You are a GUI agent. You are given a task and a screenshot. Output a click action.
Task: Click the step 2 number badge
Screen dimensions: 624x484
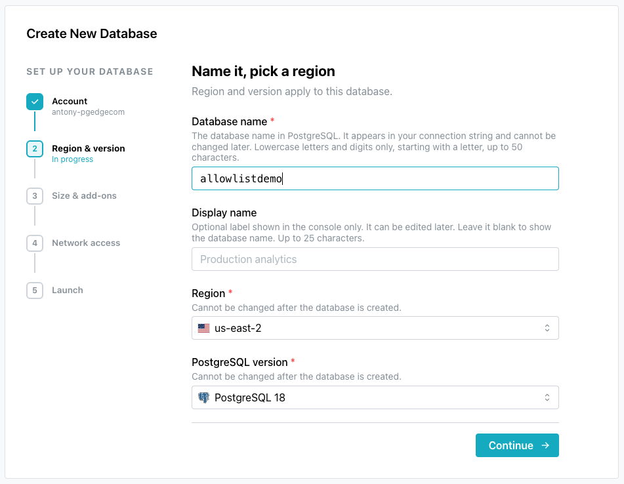[35, 149]
